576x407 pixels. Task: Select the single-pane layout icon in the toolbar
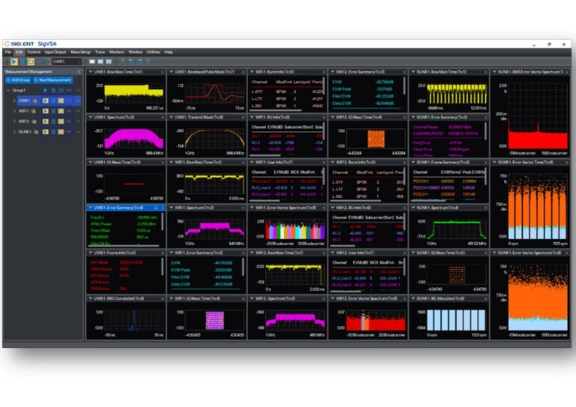coord(92,61)
